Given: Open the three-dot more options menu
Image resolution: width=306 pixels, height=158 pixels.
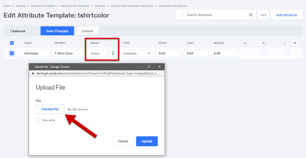Looking at the screenshot, I should 263,15.
